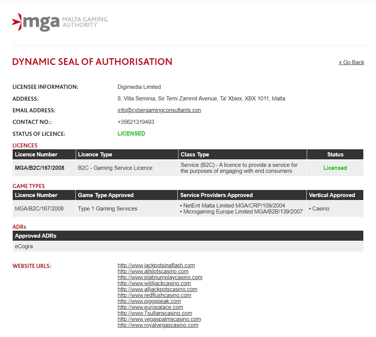Screen dimensions: 376x337
Task: Open the royalvegascasino.com website link
Action: coord(158,325)
